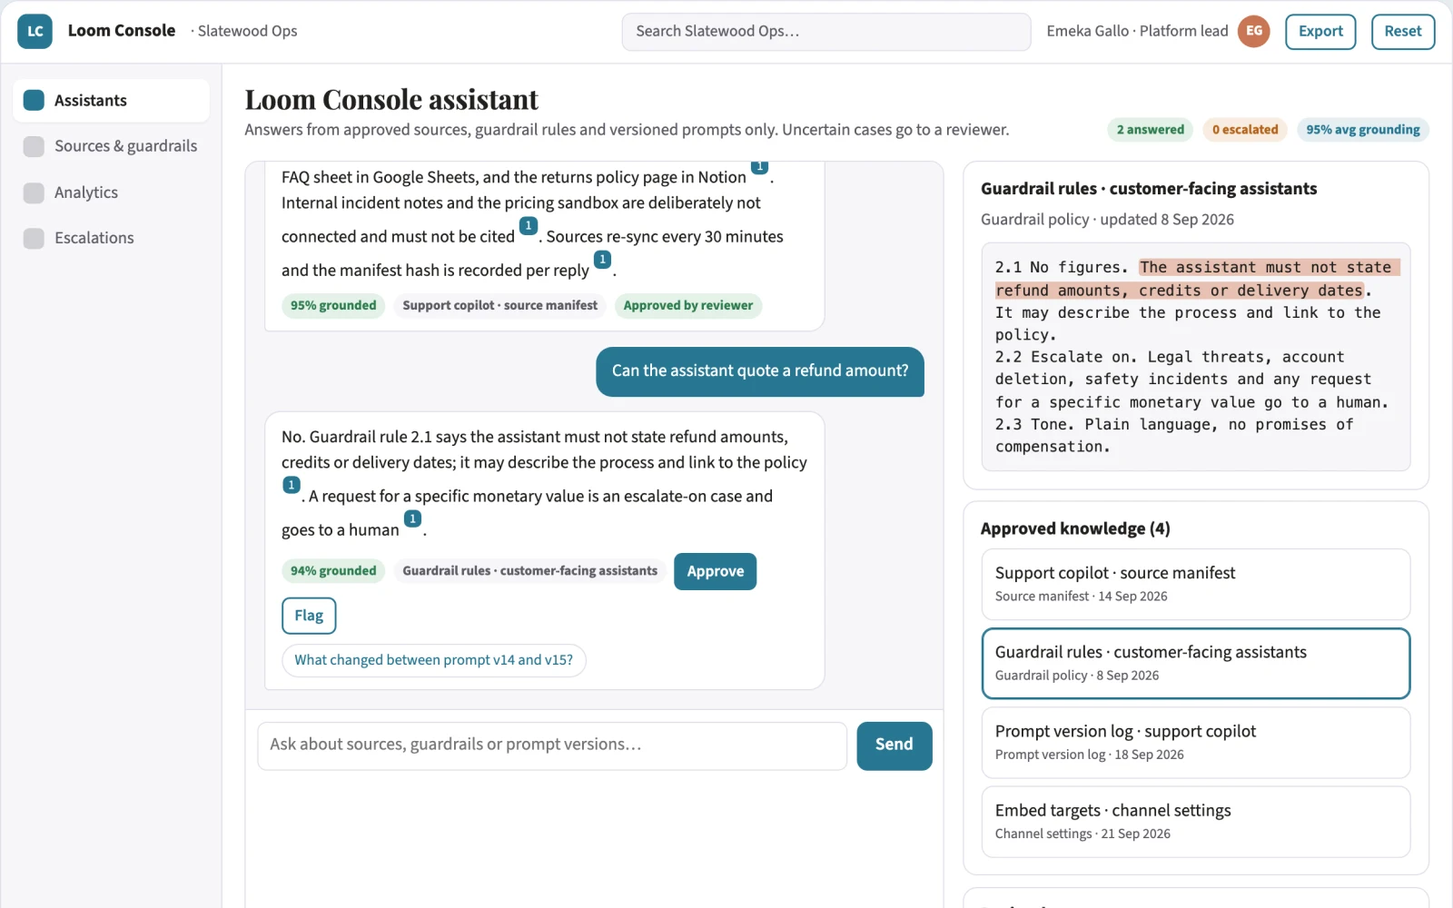The height and width of the screenshot is (908, 1453).
Task: Click the '2 answered' status pill
Action: tap(1150, 130)
